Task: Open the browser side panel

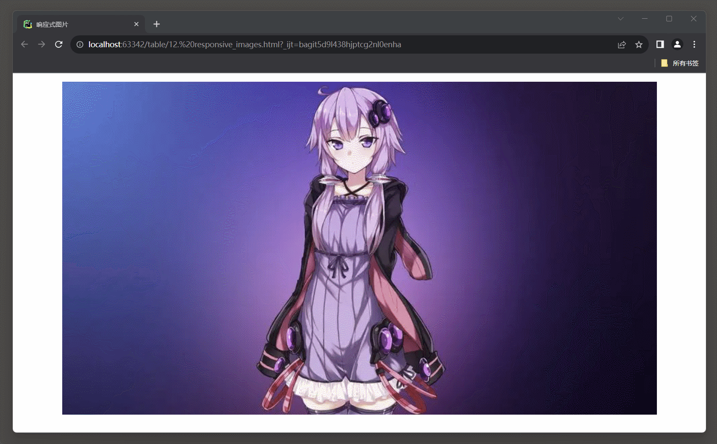Action: (660, 44)
